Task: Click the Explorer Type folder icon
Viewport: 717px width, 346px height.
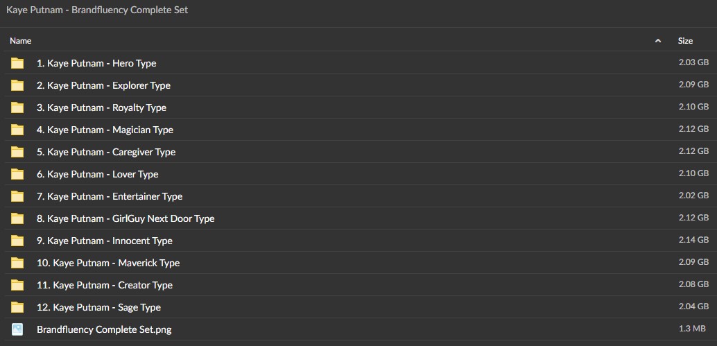Action: 17,85
